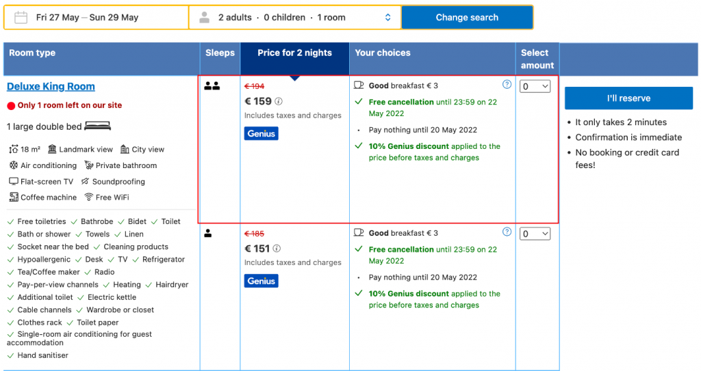Click the guest silhouette icon in search bar

click(x=204, y=18)
